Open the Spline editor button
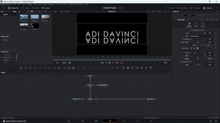Screen dimensions: 220x123 coord(170,8)
